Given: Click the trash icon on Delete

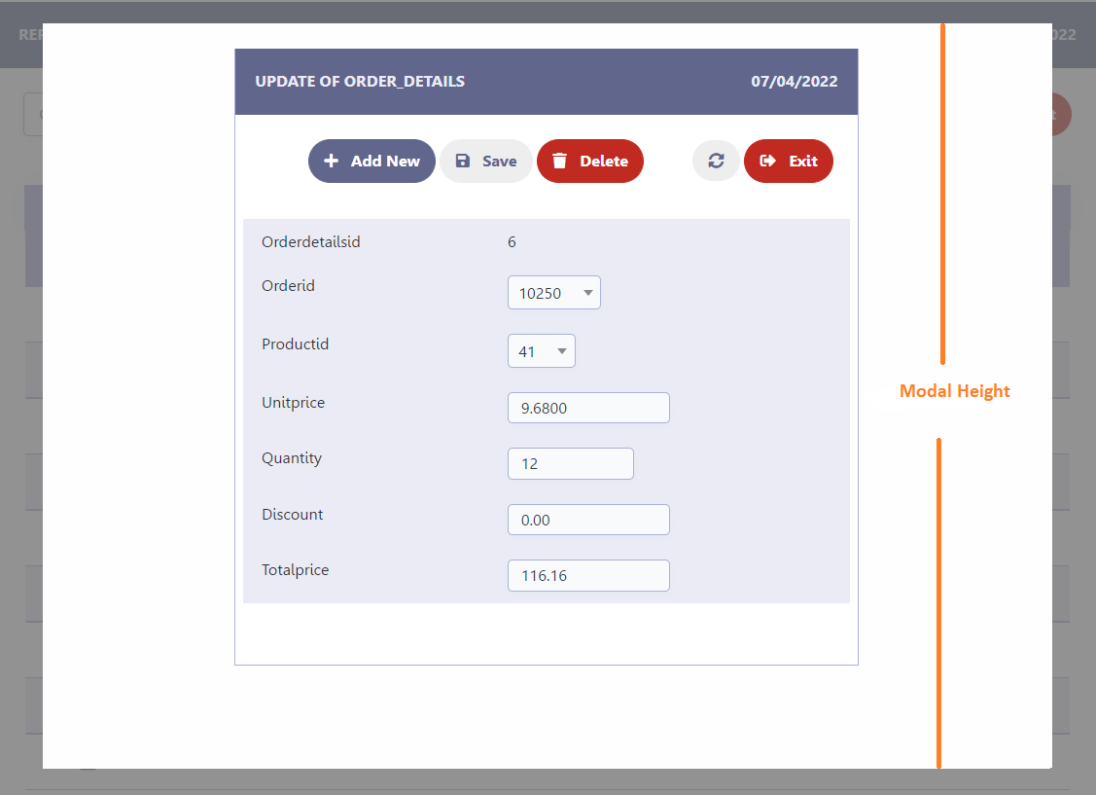Looking at the screenshot, I should click(559, 162).
